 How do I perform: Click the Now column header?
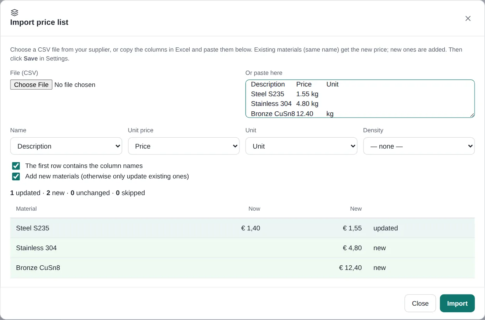255,209
